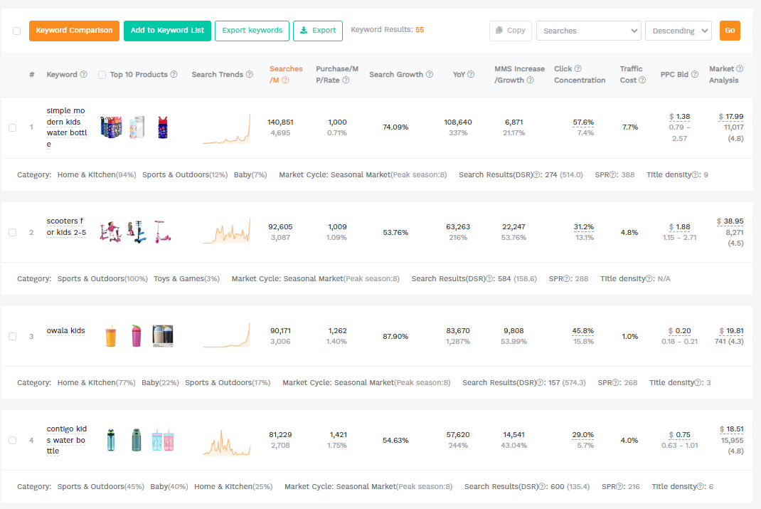761x509 pixels.
Task: Click the $1.38 PPC bid value
Action: [679, 117]
